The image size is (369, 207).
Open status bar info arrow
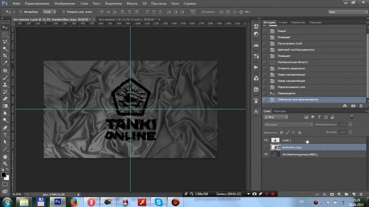(x=78, y=194)
